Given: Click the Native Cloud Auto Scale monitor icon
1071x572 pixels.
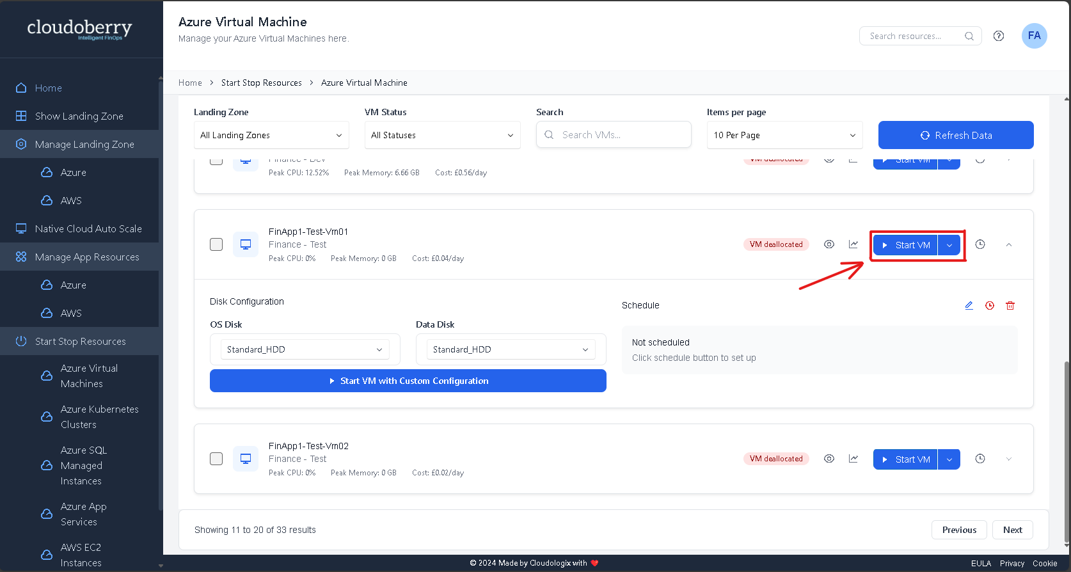Looking at the screenshot, I should click(21, 228).
